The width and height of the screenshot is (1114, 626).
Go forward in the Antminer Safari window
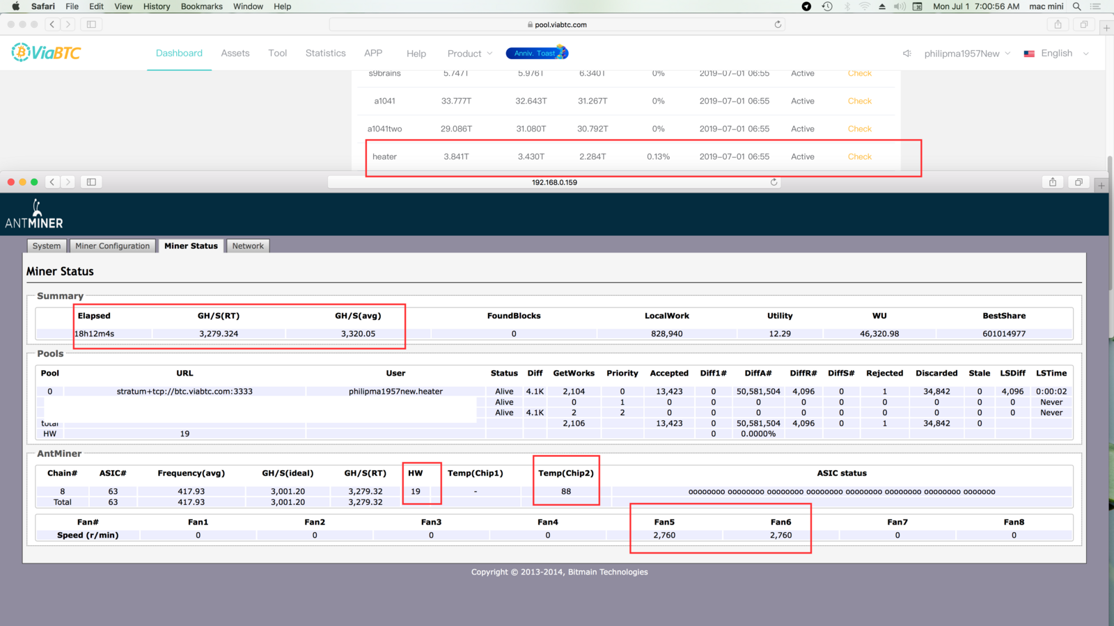point(68,182)
